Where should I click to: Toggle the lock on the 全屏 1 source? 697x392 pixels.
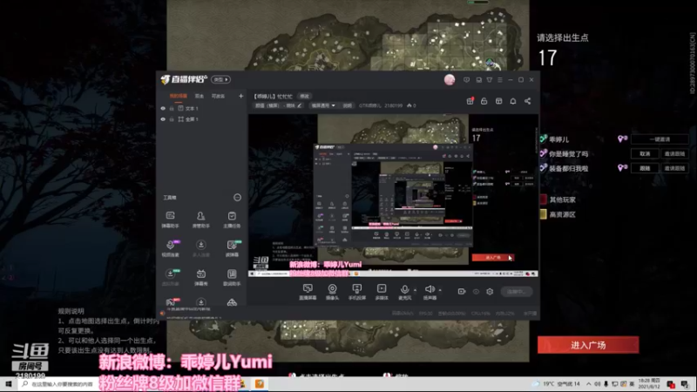pos(172,119)
